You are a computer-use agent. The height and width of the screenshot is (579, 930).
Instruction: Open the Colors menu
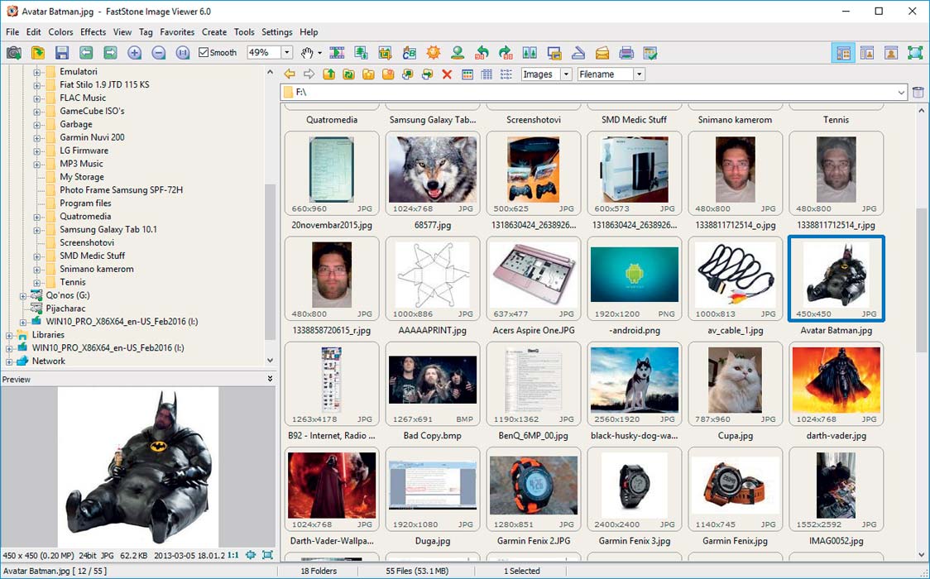click(60, 32)
